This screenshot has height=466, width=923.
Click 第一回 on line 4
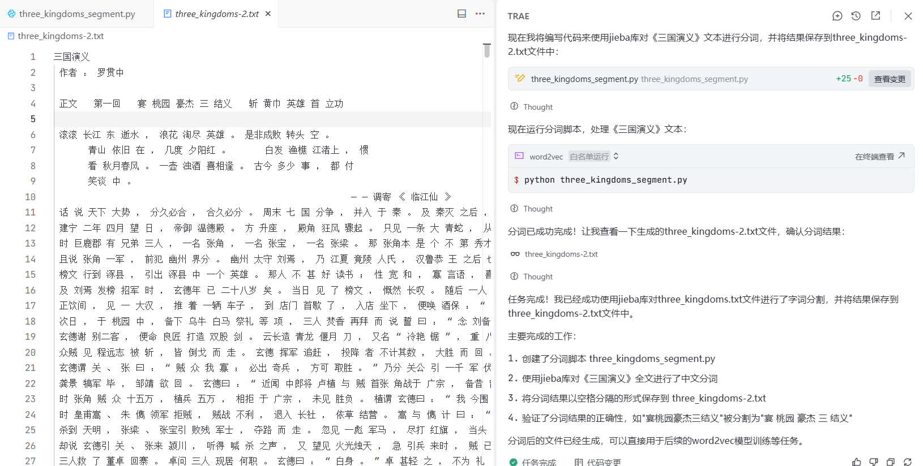[x=107, y=103]
